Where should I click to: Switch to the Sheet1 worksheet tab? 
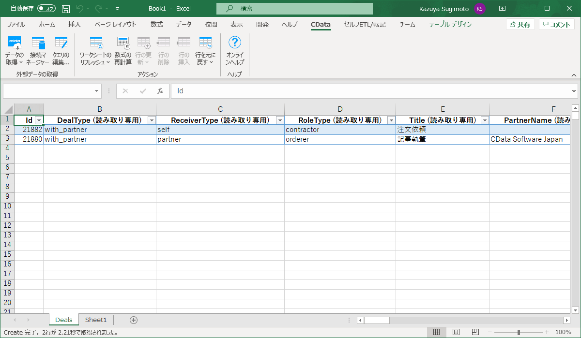coord(96,320)
